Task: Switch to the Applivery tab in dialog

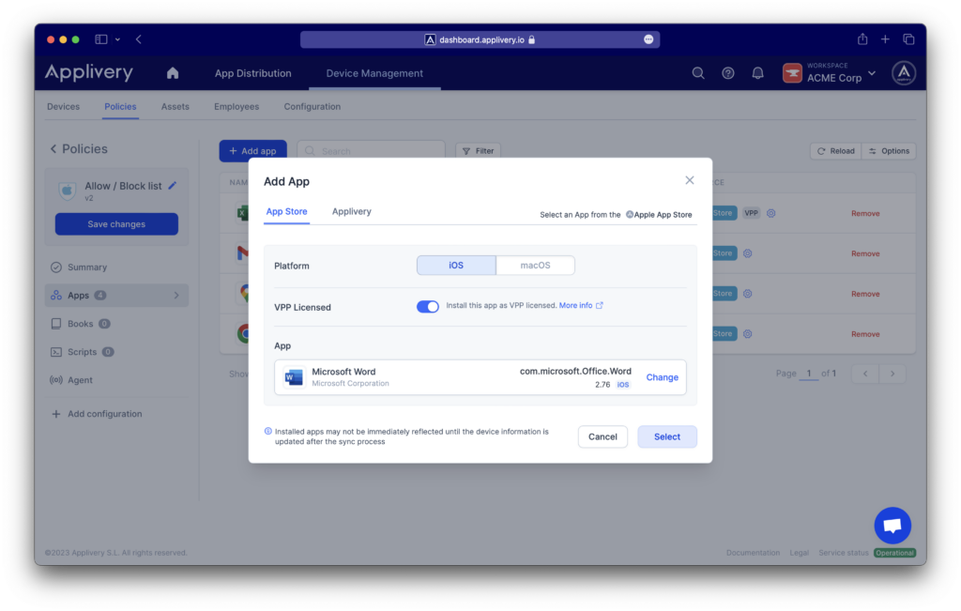Action: [352, 211]
